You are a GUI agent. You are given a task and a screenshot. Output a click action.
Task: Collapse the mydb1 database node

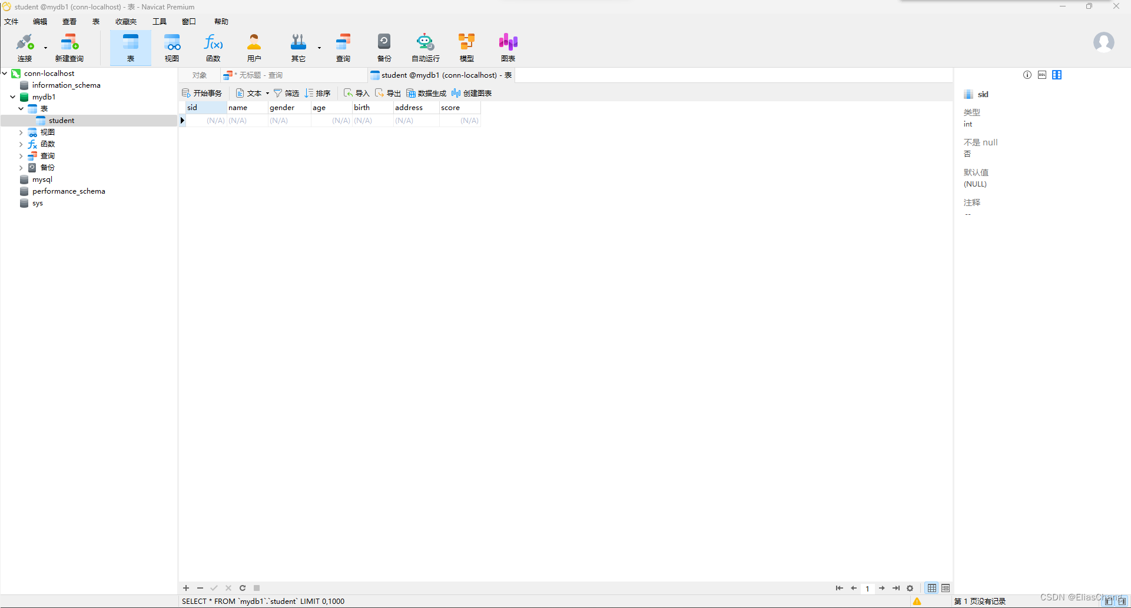[x=12, y=97]
